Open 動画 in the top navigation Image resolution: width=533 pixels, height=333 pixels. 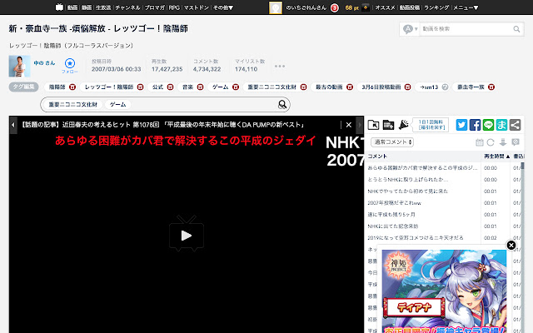[x=72, y=7]
